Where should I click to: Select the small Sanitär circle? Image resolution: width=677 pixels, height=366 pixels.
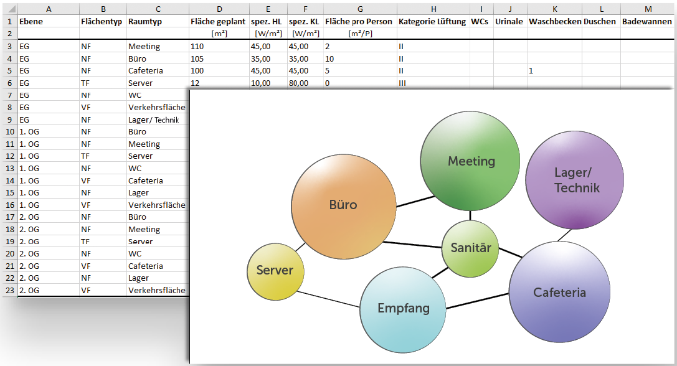[470, 248]
